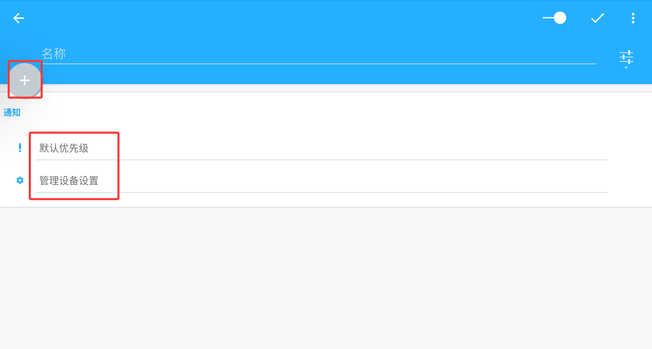Image resolution: width=652 pixels, height=349 pixels.
Task: Open the 管理设备设置 option row
Action: 321,181
